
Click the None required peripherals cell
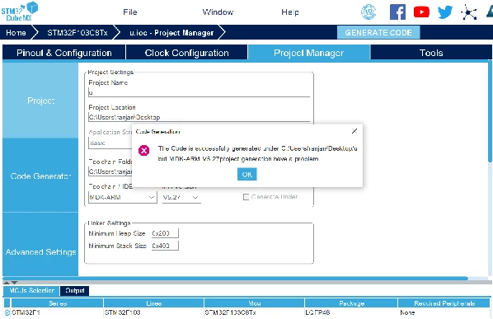click(444, 312)
